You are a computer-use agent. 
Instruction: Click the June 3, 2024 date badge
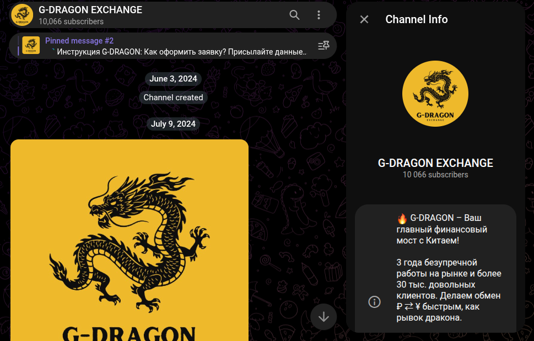tap(173, 79)
